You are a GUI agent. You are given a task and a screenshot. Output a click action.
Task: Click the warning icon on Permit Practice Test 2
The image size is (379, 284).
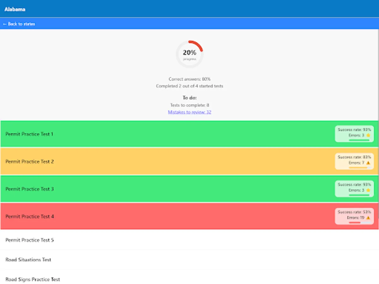point(369,163)
